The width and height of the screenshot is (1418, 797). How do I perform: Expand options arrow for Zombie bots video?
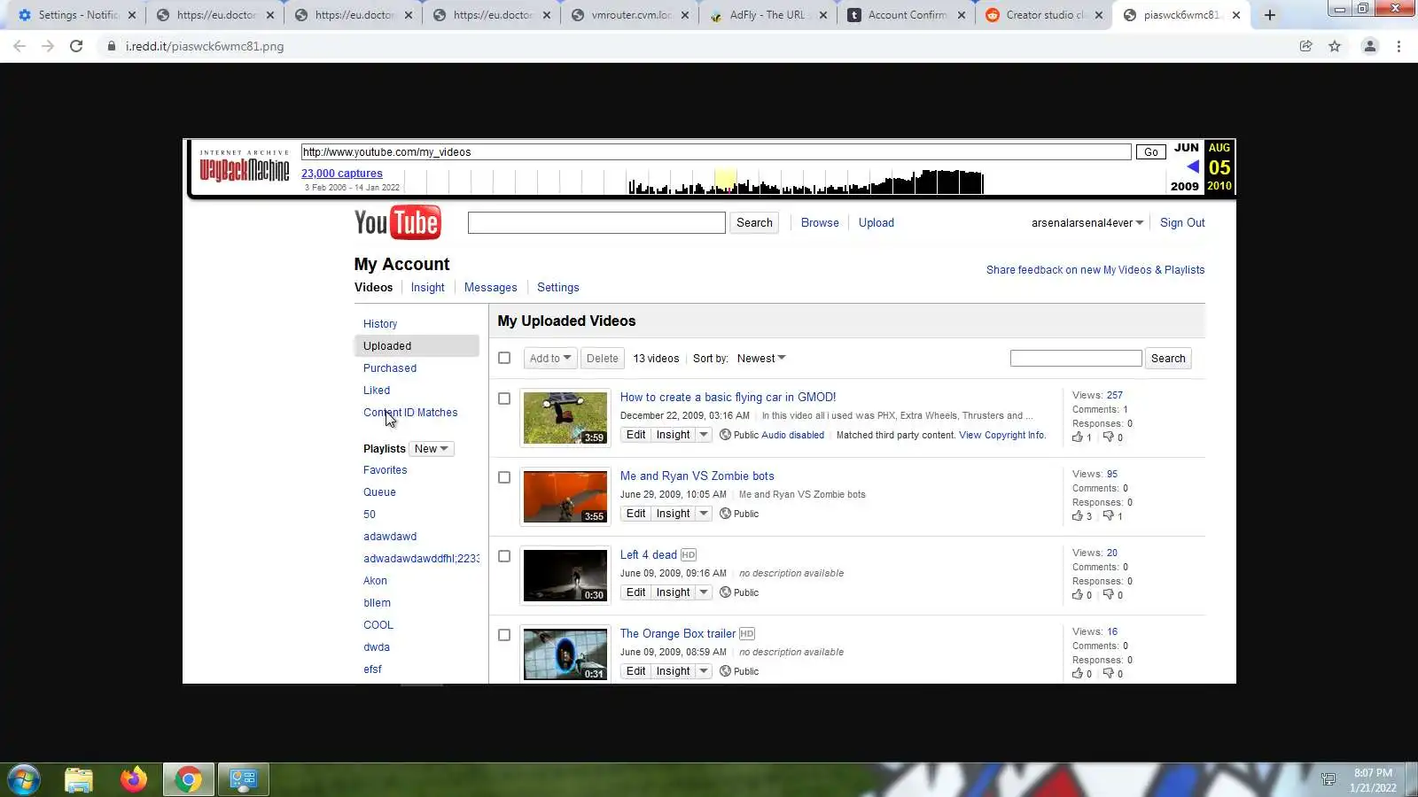tap(704, 514)
